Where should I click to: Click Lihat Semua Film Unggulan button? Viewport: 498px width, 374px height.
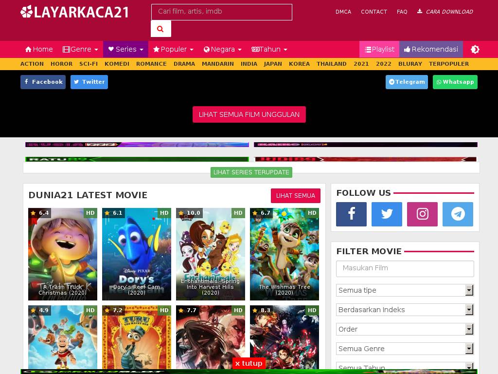249,114
